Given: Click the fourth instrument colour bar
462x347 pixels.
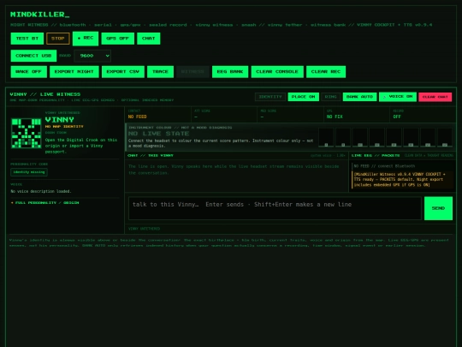Looking at the screenshot, I should pyautogui.click(x=376, y=137).
